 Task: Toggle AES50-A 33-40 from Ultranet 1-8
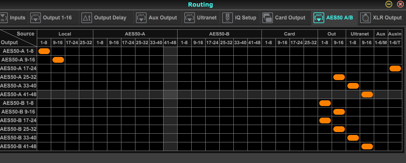coord(353,86)
